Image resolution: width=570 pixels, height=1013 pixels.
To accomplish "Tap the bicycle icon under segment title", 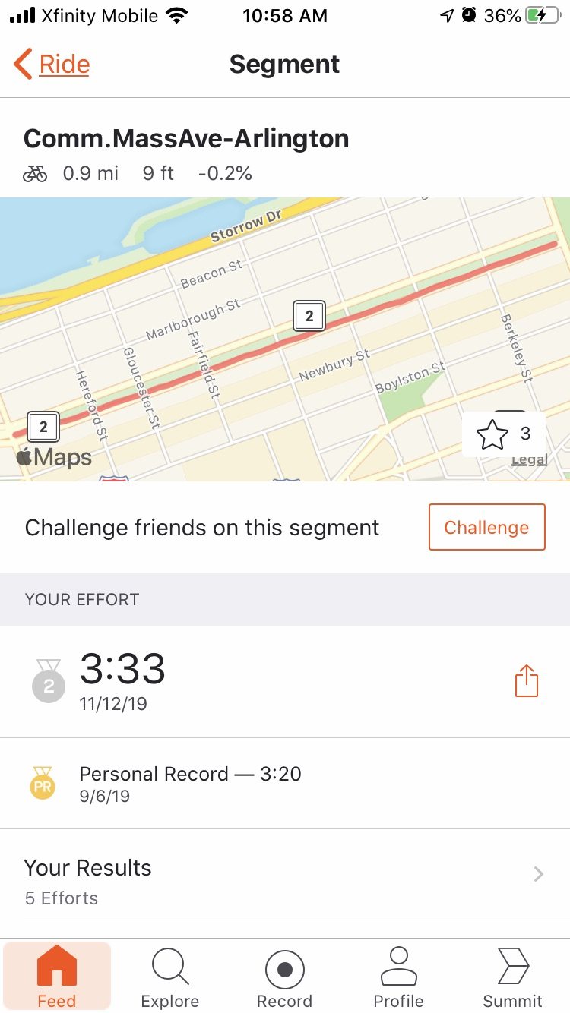I will pyautogui.click(x=35, y=174).
